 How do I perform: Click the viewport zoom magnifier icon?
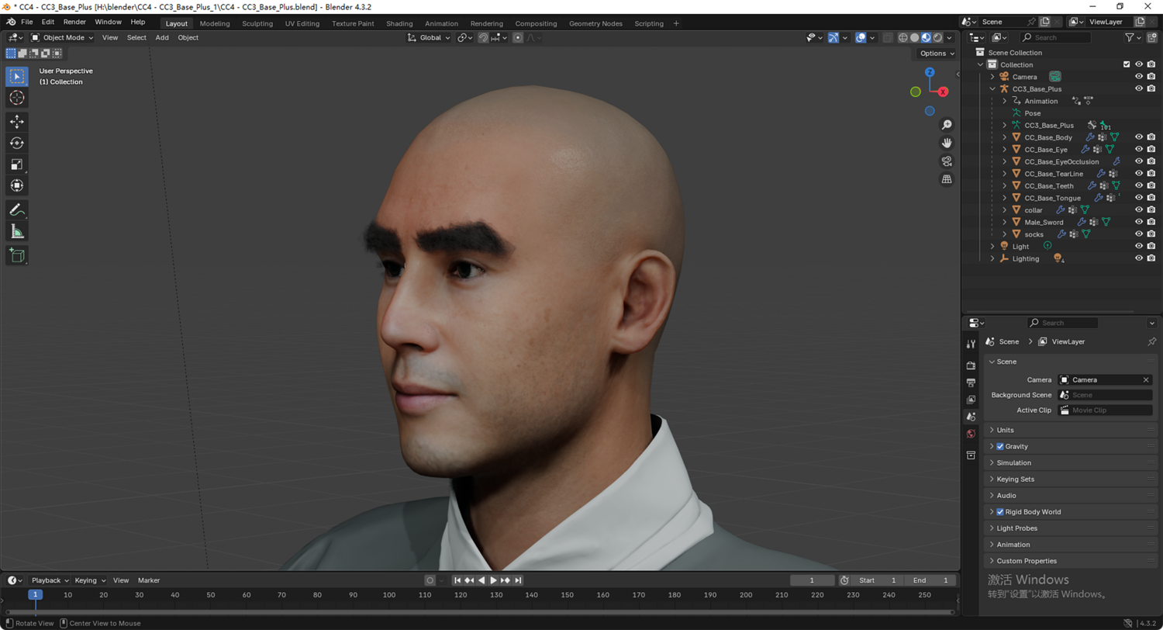point(947,125)
